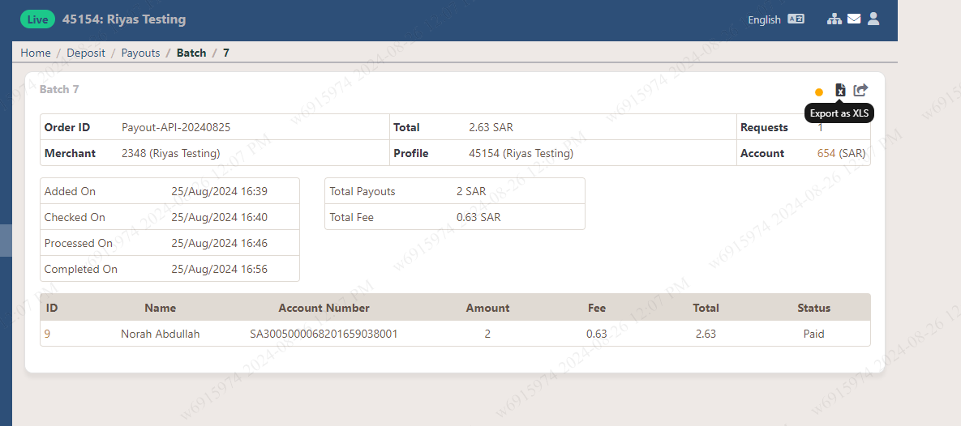Click Total Payouts value 2 SAR
Image resolution: width=961 pixels, height=426 pixels.
tap(471, 191)
